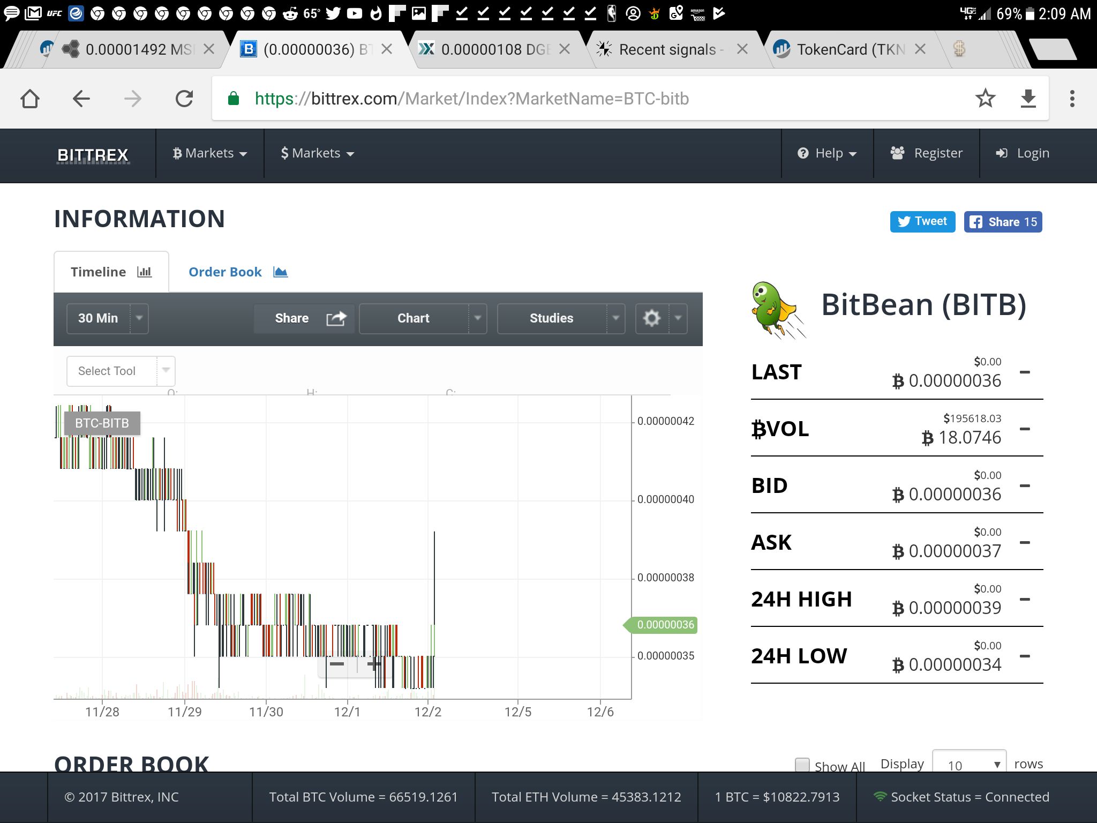
Task: Tap the forward navigation arrow
Action: click(132, 99)
